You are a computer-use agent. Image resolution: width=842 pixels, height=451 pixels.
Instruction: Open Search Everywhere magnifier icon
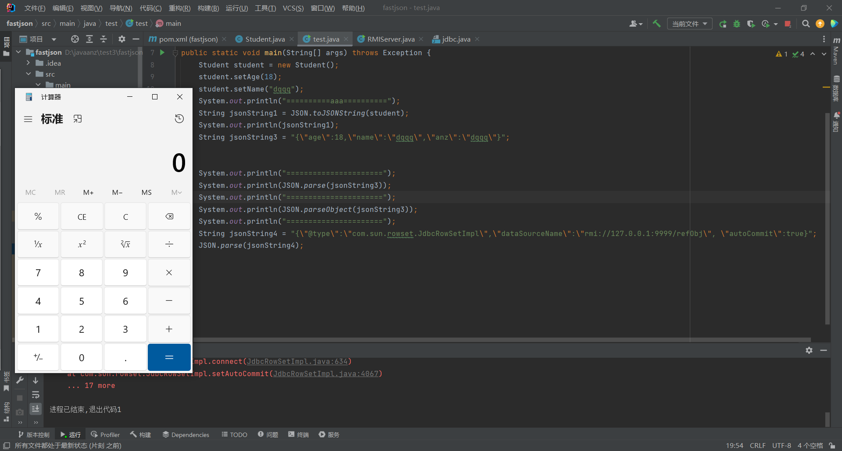pos(806,24)
